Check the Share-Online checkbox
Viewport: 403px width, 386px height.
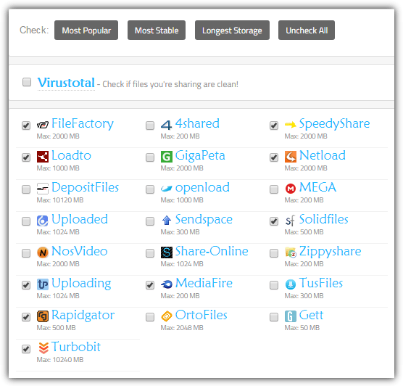[150, 253]
